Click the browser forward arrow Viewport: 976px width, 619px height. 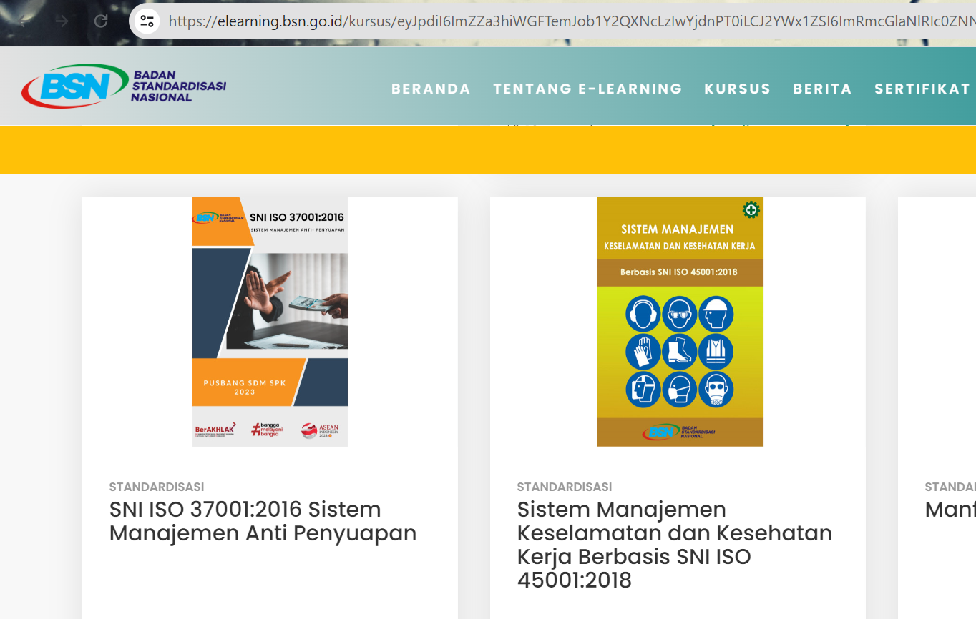(63, 21)
